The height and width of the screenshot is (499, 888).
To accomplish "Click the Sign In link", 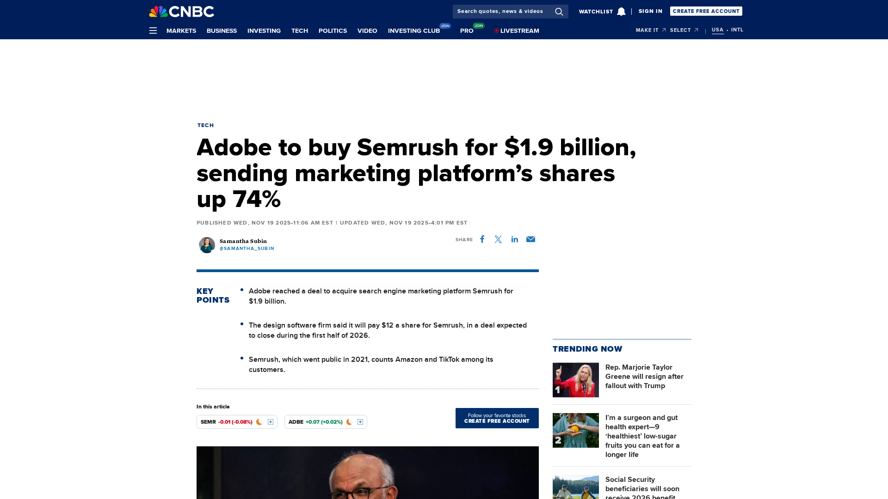I will (x=650, y=11).
